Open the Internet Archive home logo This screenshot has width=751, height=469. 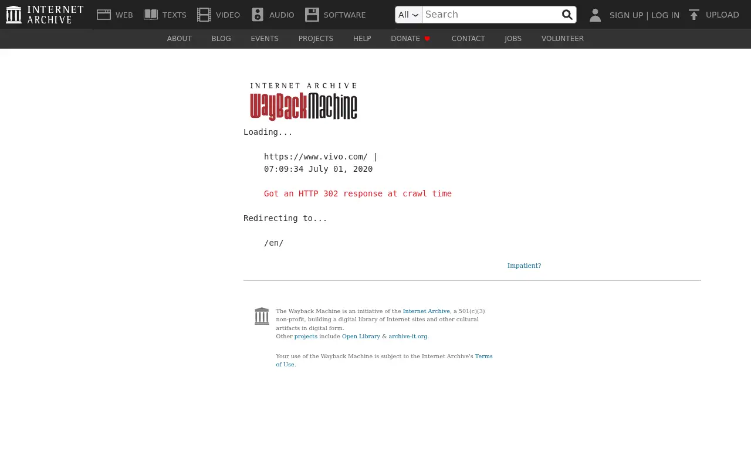click(45, 15)
